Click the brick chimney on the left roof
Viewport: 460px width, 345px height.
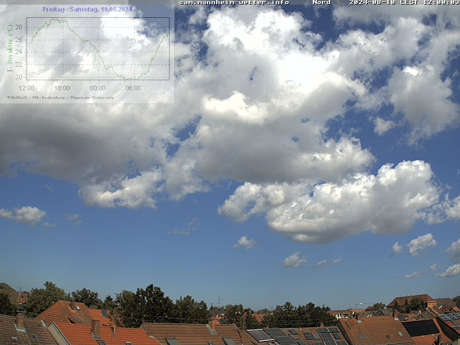(x=20, y=318)
